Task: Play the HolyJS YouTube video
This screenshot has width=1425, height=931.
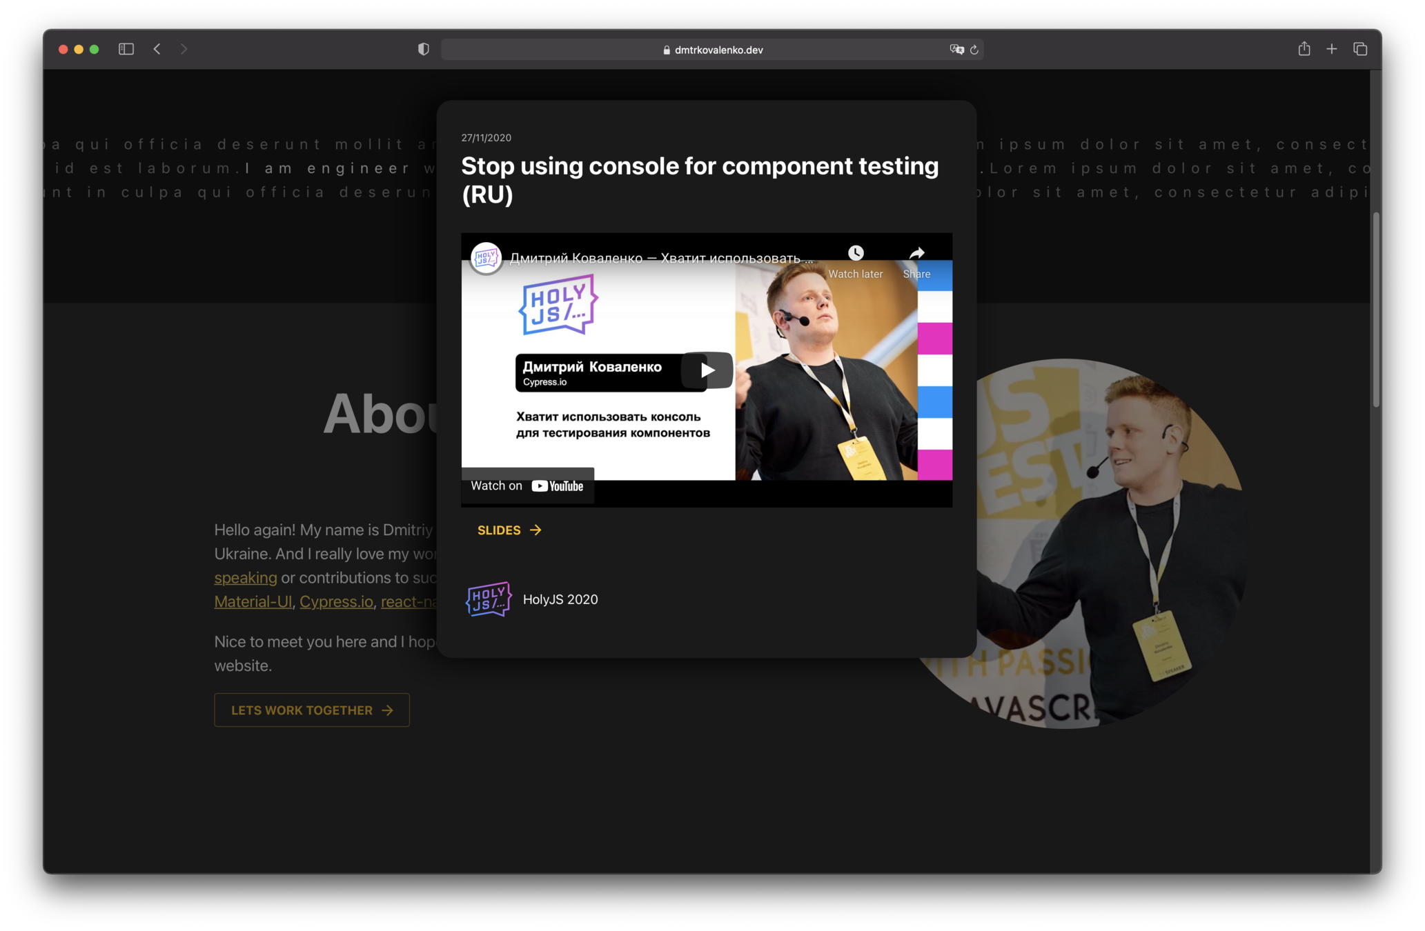Action: click(707, 370)
